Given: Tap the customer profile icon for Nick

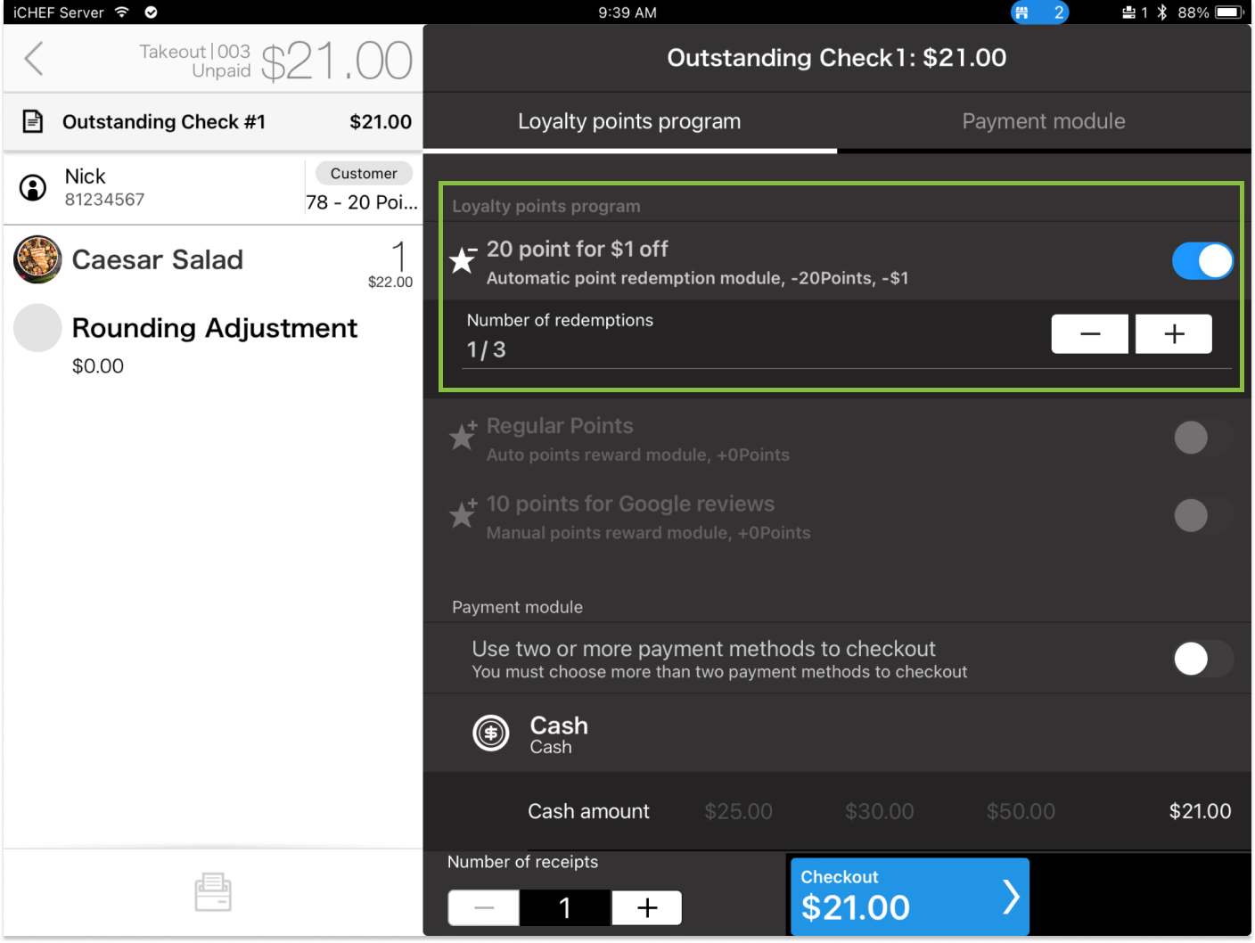Looking at the screenshot, I should tap(33, 187).
